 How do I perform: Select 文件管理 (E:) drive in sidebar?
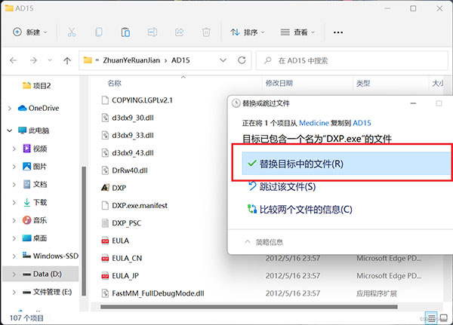point(47,292)
